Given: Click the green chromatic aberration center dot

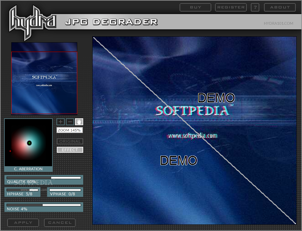Looking at the screenshot, I should click(x=29, y=143).
